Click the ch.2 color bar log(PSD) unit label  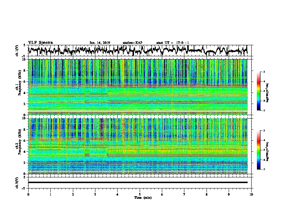(268, 151)
